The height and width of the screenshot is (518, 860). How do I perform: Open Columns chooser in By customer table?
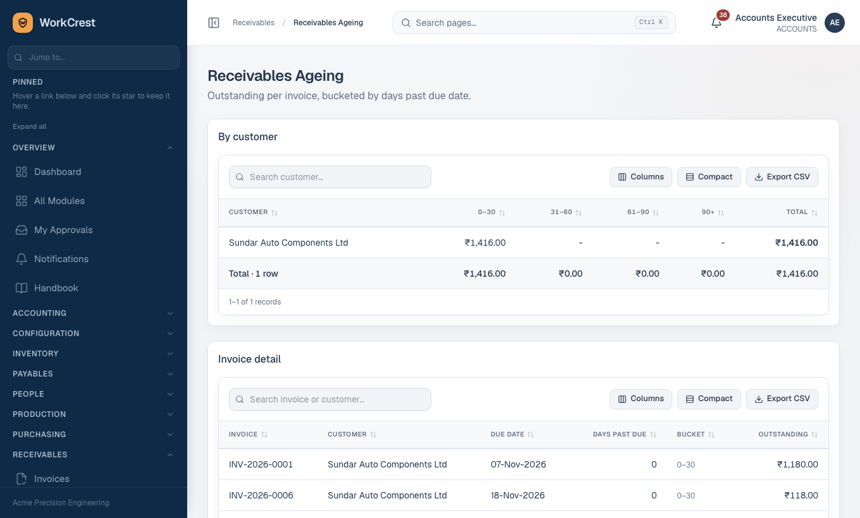[641, 177]
